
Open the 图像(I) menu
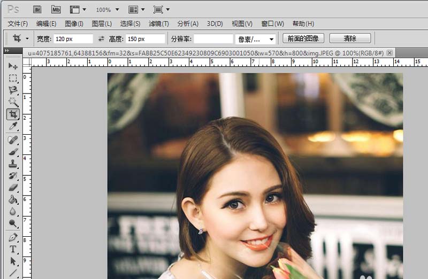(74, 24)
